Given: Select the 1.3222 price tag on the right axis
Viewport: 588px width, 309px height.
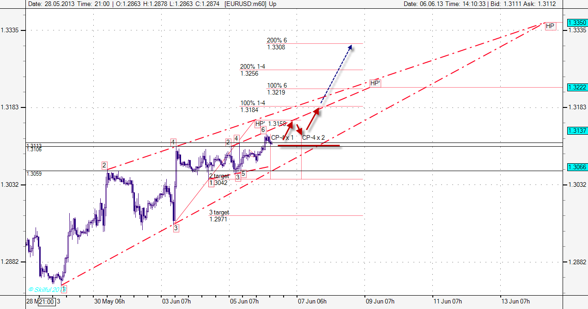Looking at the screenshot, I should [x=577, y=87].
